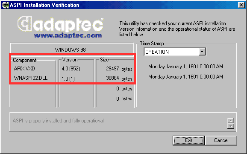Click the Component group label
Image resolution: width=247 pixels, height=154 pixels.
(x=24, y=60)
